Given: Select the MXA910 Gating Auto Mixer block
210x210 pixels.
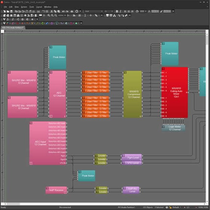Looking at the screenshot, I should click(175, 93).
